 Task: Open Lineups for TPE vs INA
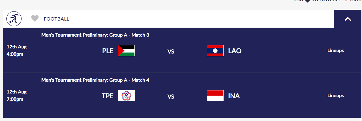335,96
